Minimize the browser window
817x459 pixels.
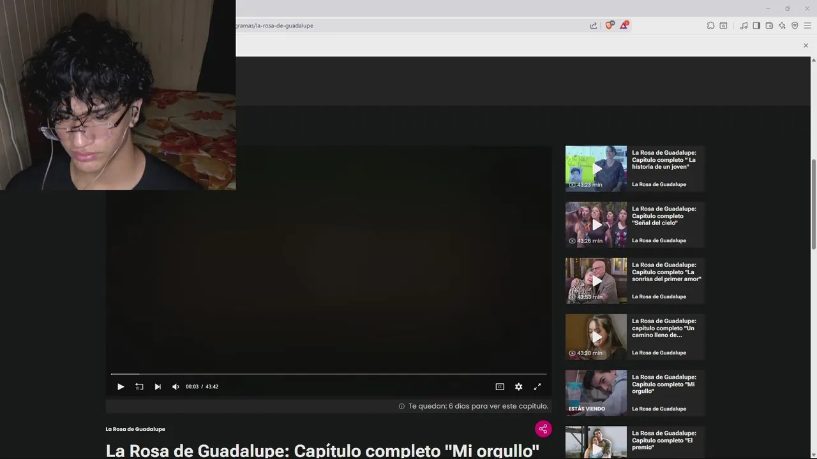click(768, 8)
